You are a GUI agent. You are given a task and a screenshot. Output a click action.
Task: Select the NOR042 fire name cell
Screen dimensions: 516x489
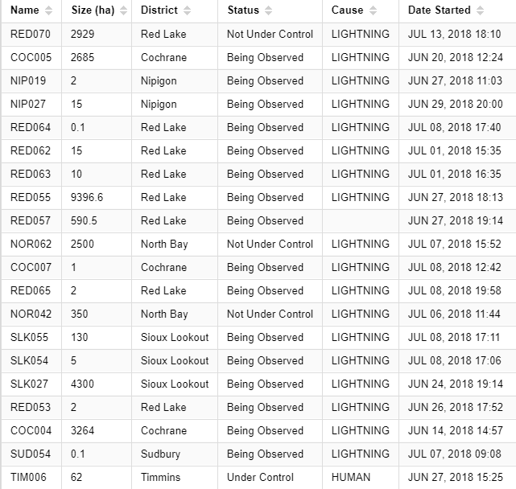(x=31, y=314)
